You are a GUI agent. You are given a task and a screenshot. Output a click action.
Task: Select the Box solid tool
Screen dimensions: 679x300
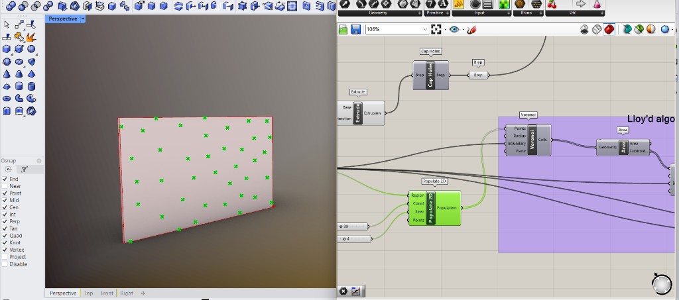pos(7,49)
